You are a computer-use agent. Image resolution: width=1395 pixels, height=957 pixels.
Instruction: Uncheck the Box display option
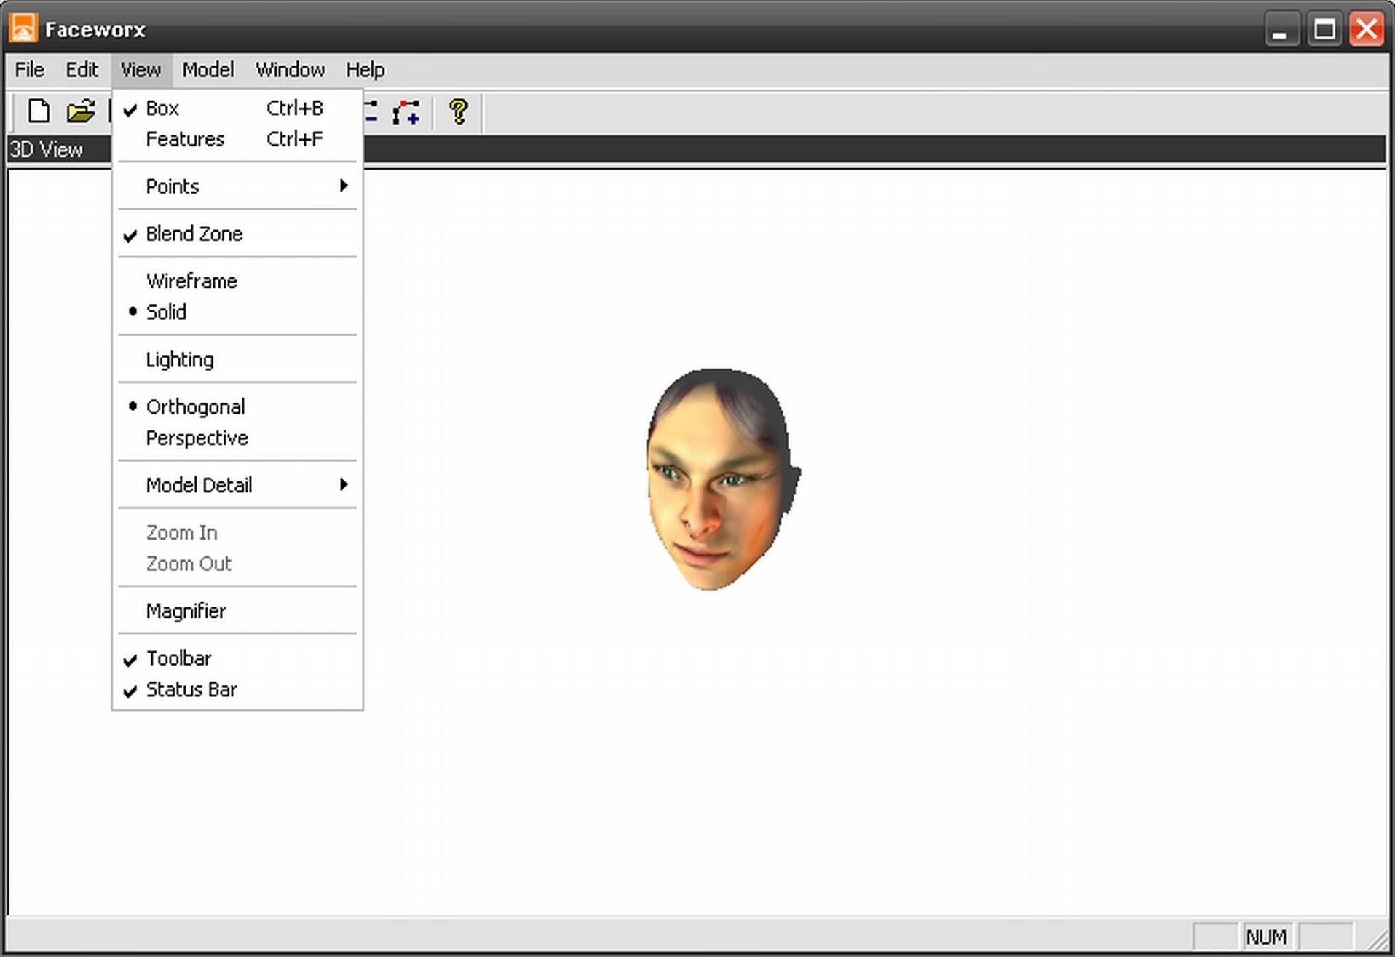162,108
